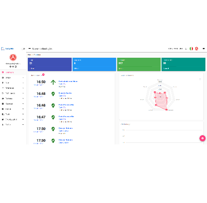The image size is (207, 203).
Task: Click the blue date under 16:50
Action: click(38, 85)
